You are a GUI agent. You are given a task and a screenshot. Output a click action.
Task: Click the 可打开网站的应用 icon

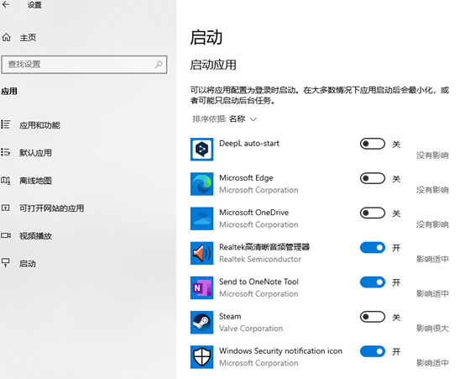pyautogui.click(x=6, y=208)
